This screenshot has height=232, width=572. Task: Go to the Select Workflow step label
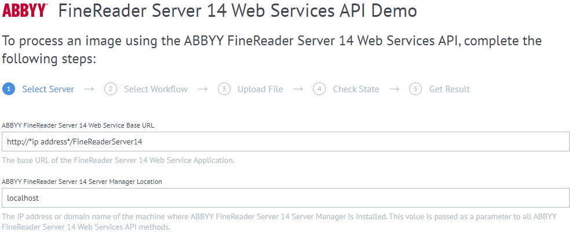point(156,89)
